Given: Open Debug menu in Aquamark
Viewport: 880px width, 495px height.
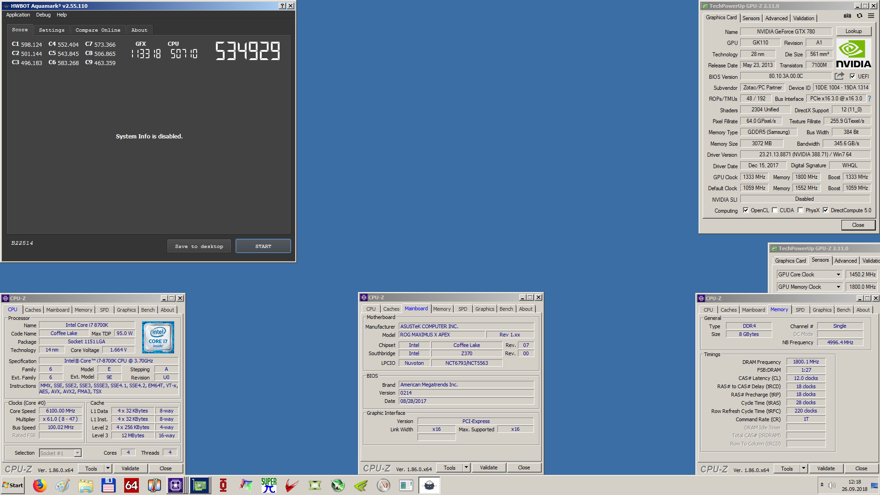Looking at the screenshot, I should tap(44, 15).
